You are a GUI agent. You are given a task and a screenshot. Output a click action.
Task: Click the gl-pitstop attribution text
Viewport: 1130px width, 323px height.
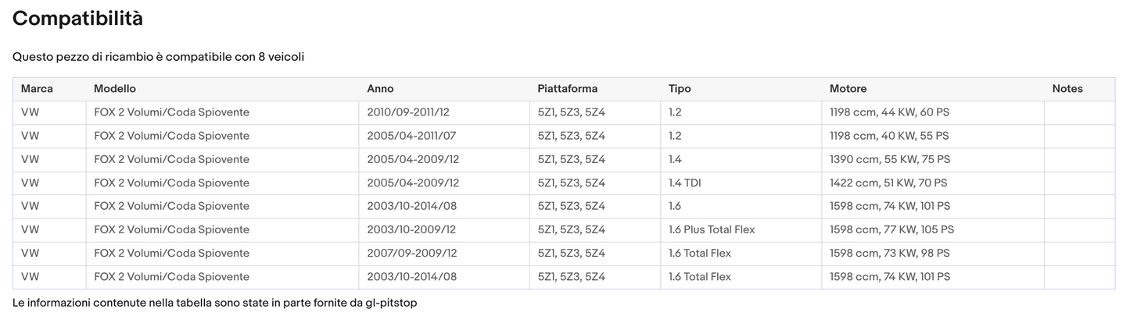click(391, 303)
